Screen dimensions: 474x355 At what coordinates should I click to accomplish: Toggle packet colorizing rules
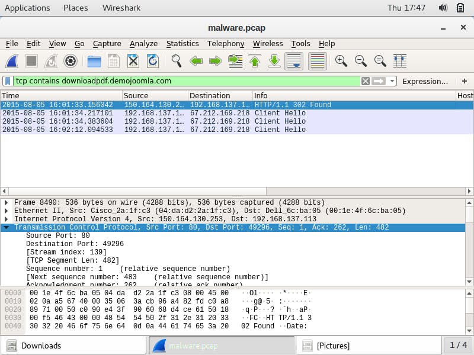coord(318,62)
